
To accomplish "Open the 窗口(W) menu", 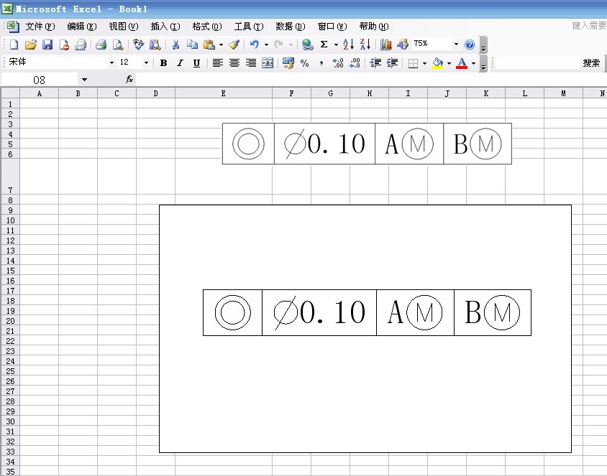I will point(332,27).
